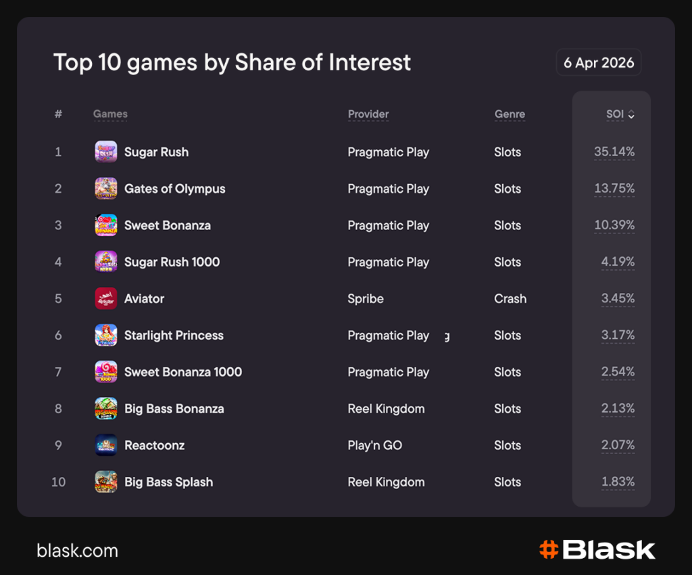
Task: Click the Sweet Bonanza game thumbnail icon
Action: click(106, 225)
